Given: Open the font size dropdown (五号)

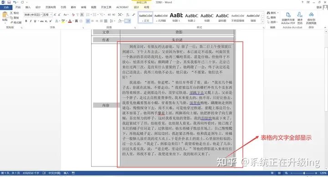Looking at the screenshot, I should 51,15.
